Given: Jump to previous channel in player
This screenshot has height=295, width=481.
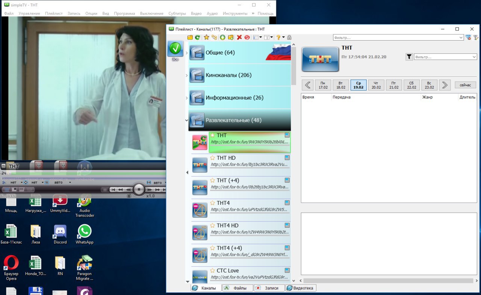Looking at the screenshot, I should (113, 190).
